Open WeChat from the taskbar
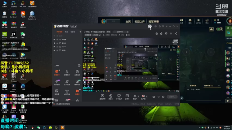This screenshot has width=232, height=130. [39, 128]
